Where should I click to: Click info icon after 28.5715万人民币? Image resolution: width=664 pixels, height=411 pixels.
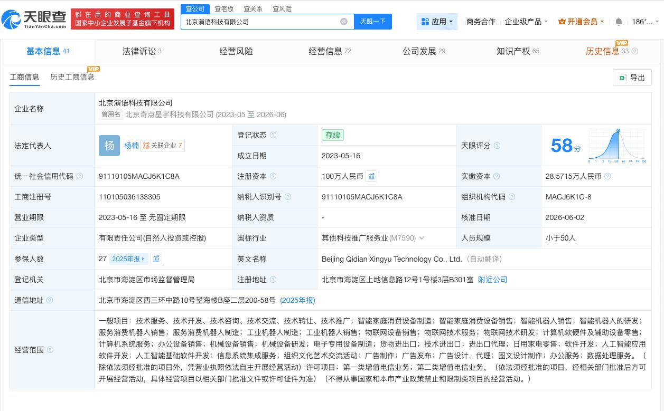(607, 176)
